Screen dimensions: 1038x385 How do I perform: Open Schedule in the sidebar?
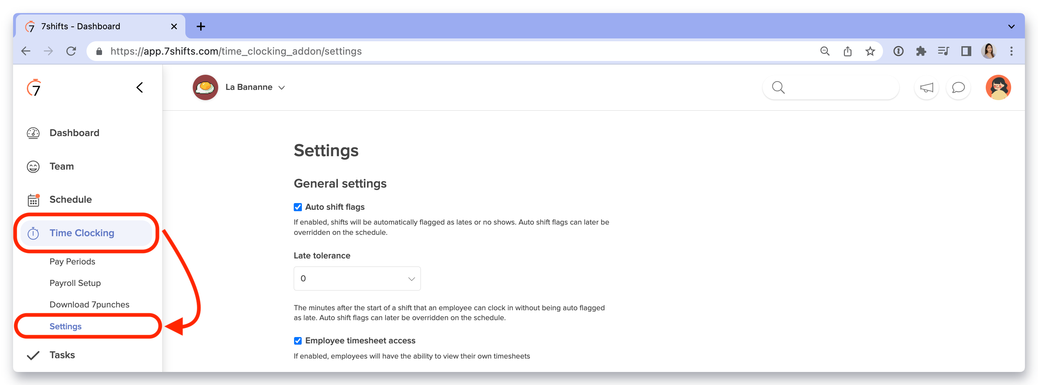coord(71,200)
